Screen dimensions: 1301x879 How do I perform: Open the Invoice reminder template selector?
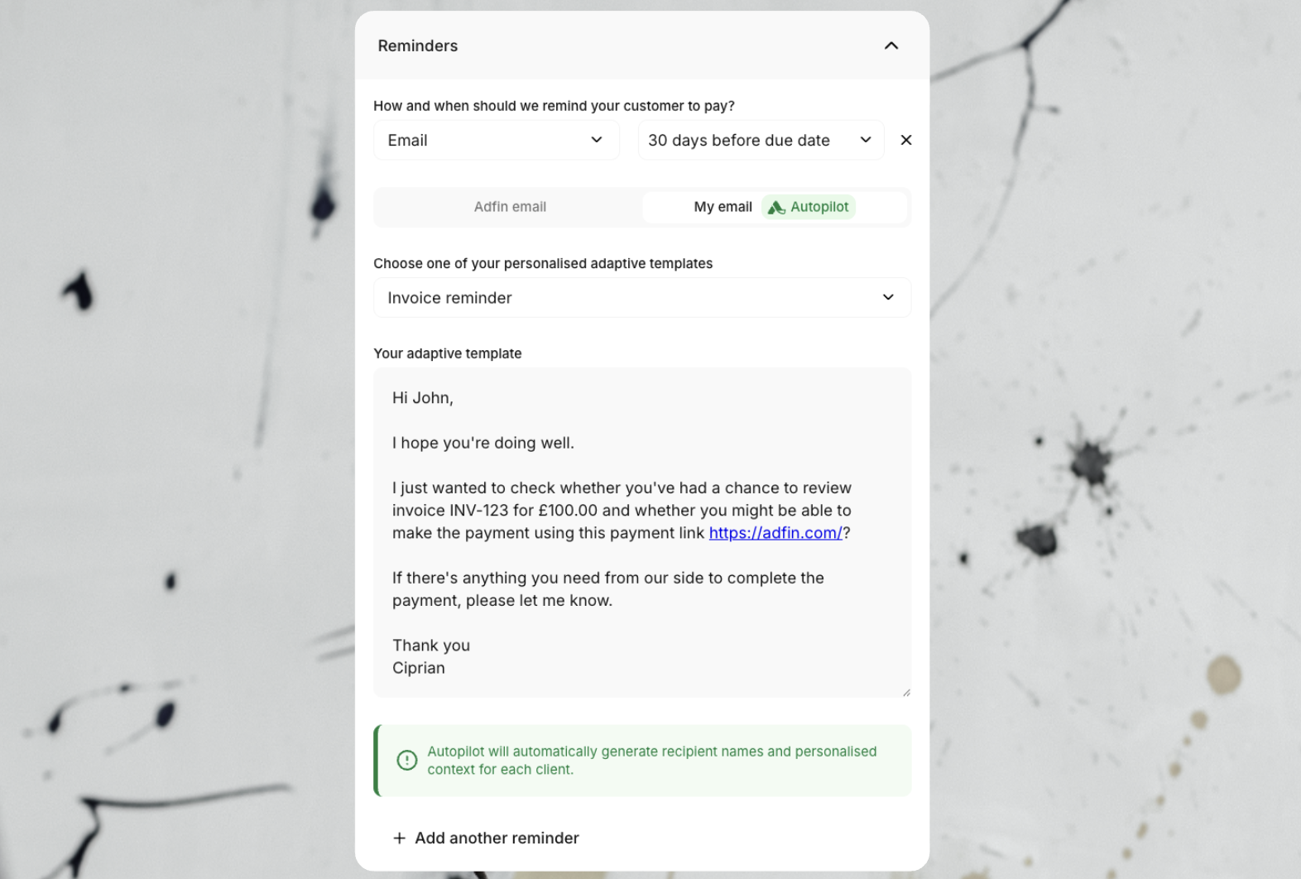[642, 297]
